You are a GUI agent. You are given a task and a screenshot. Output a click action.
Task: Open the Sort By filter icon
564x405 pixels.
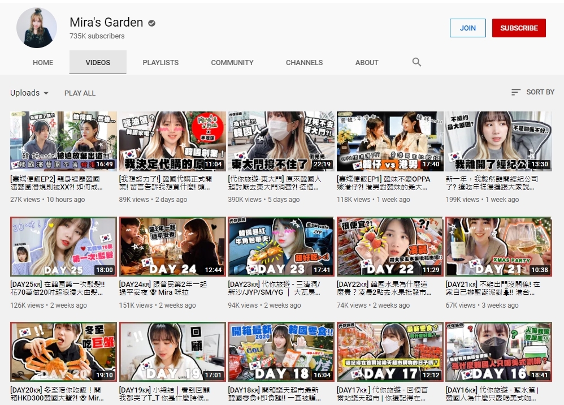pyautogui.click(x=515, y=92)
